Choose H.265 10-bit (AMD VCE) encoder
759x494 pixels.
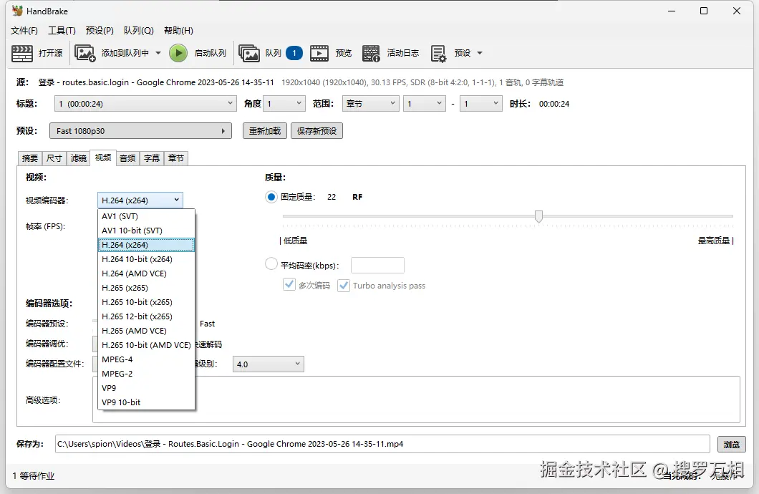click(x=146, y=345)
